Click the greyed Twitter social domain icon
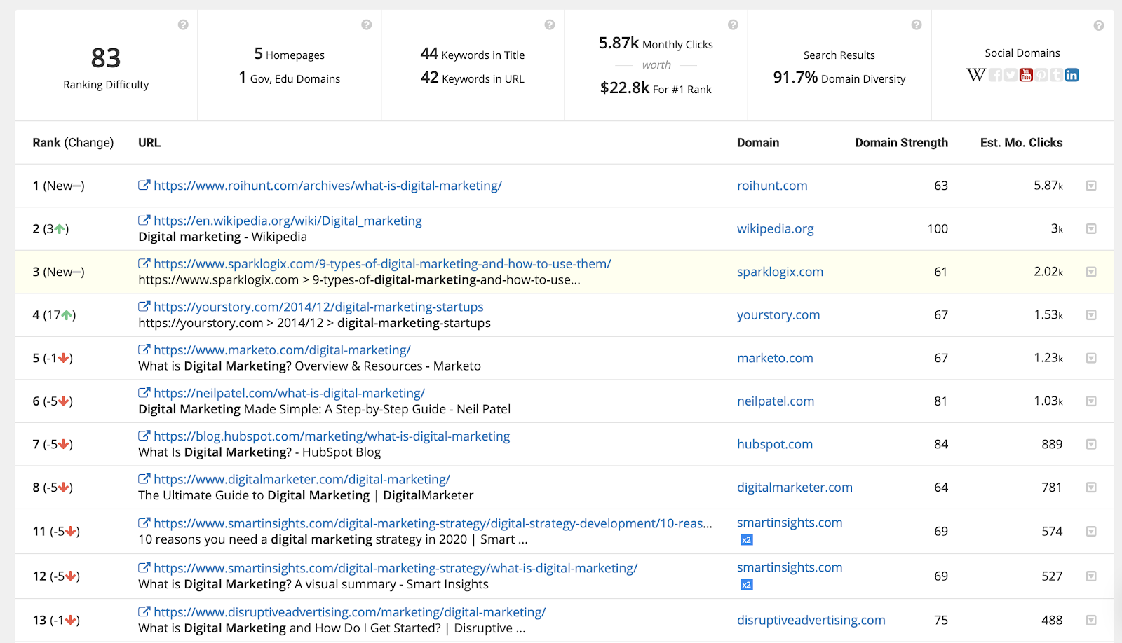Screen dimensions: 1122x643 (1011, 75)
